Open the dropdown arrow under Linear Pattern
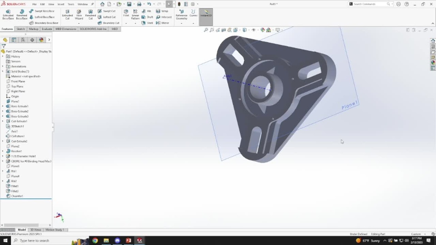This screenshot has width=436, height=245. coord(135,23)
